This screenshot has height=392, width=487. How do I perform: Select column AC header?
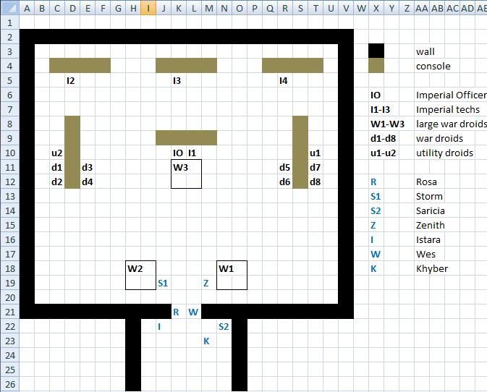[x=452, y=8]
